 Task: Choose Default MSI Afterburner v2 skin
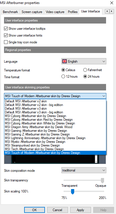pos(55,101)
